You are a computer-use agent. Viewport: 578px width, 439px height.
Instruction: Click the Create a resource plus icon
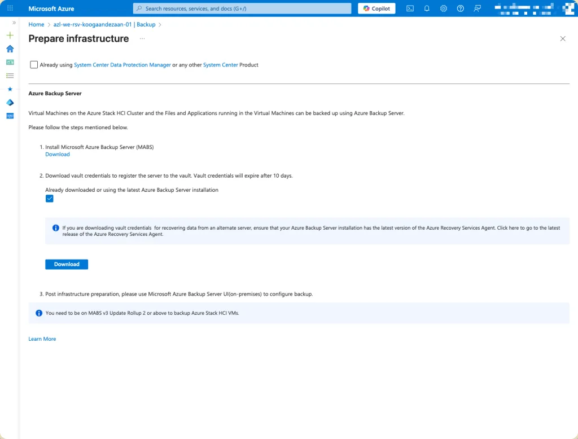10,36
